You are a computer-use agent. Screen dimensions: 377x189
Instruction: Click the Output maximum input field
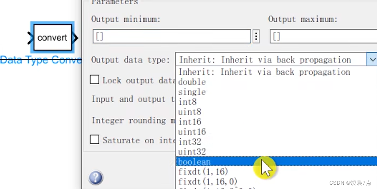coord(323,36)
